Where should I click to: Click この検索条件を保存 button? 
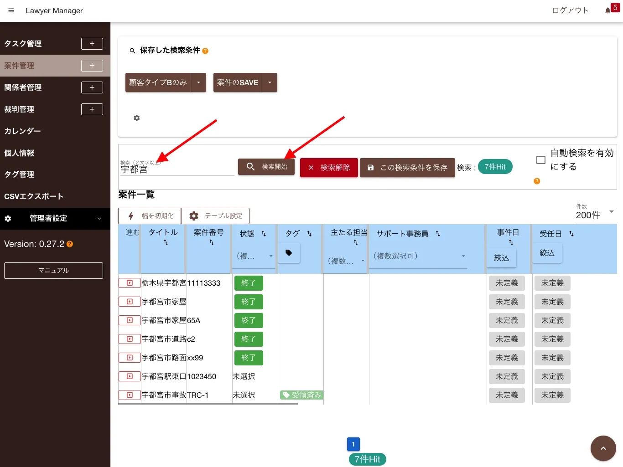coord(407,168)
